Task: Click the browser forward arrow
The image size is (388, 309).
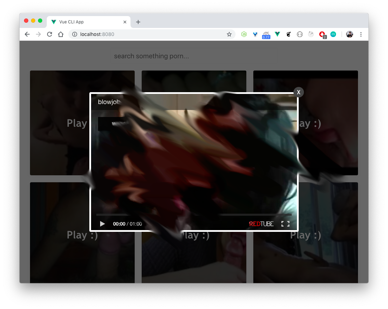Action: [x=38, y=34]
